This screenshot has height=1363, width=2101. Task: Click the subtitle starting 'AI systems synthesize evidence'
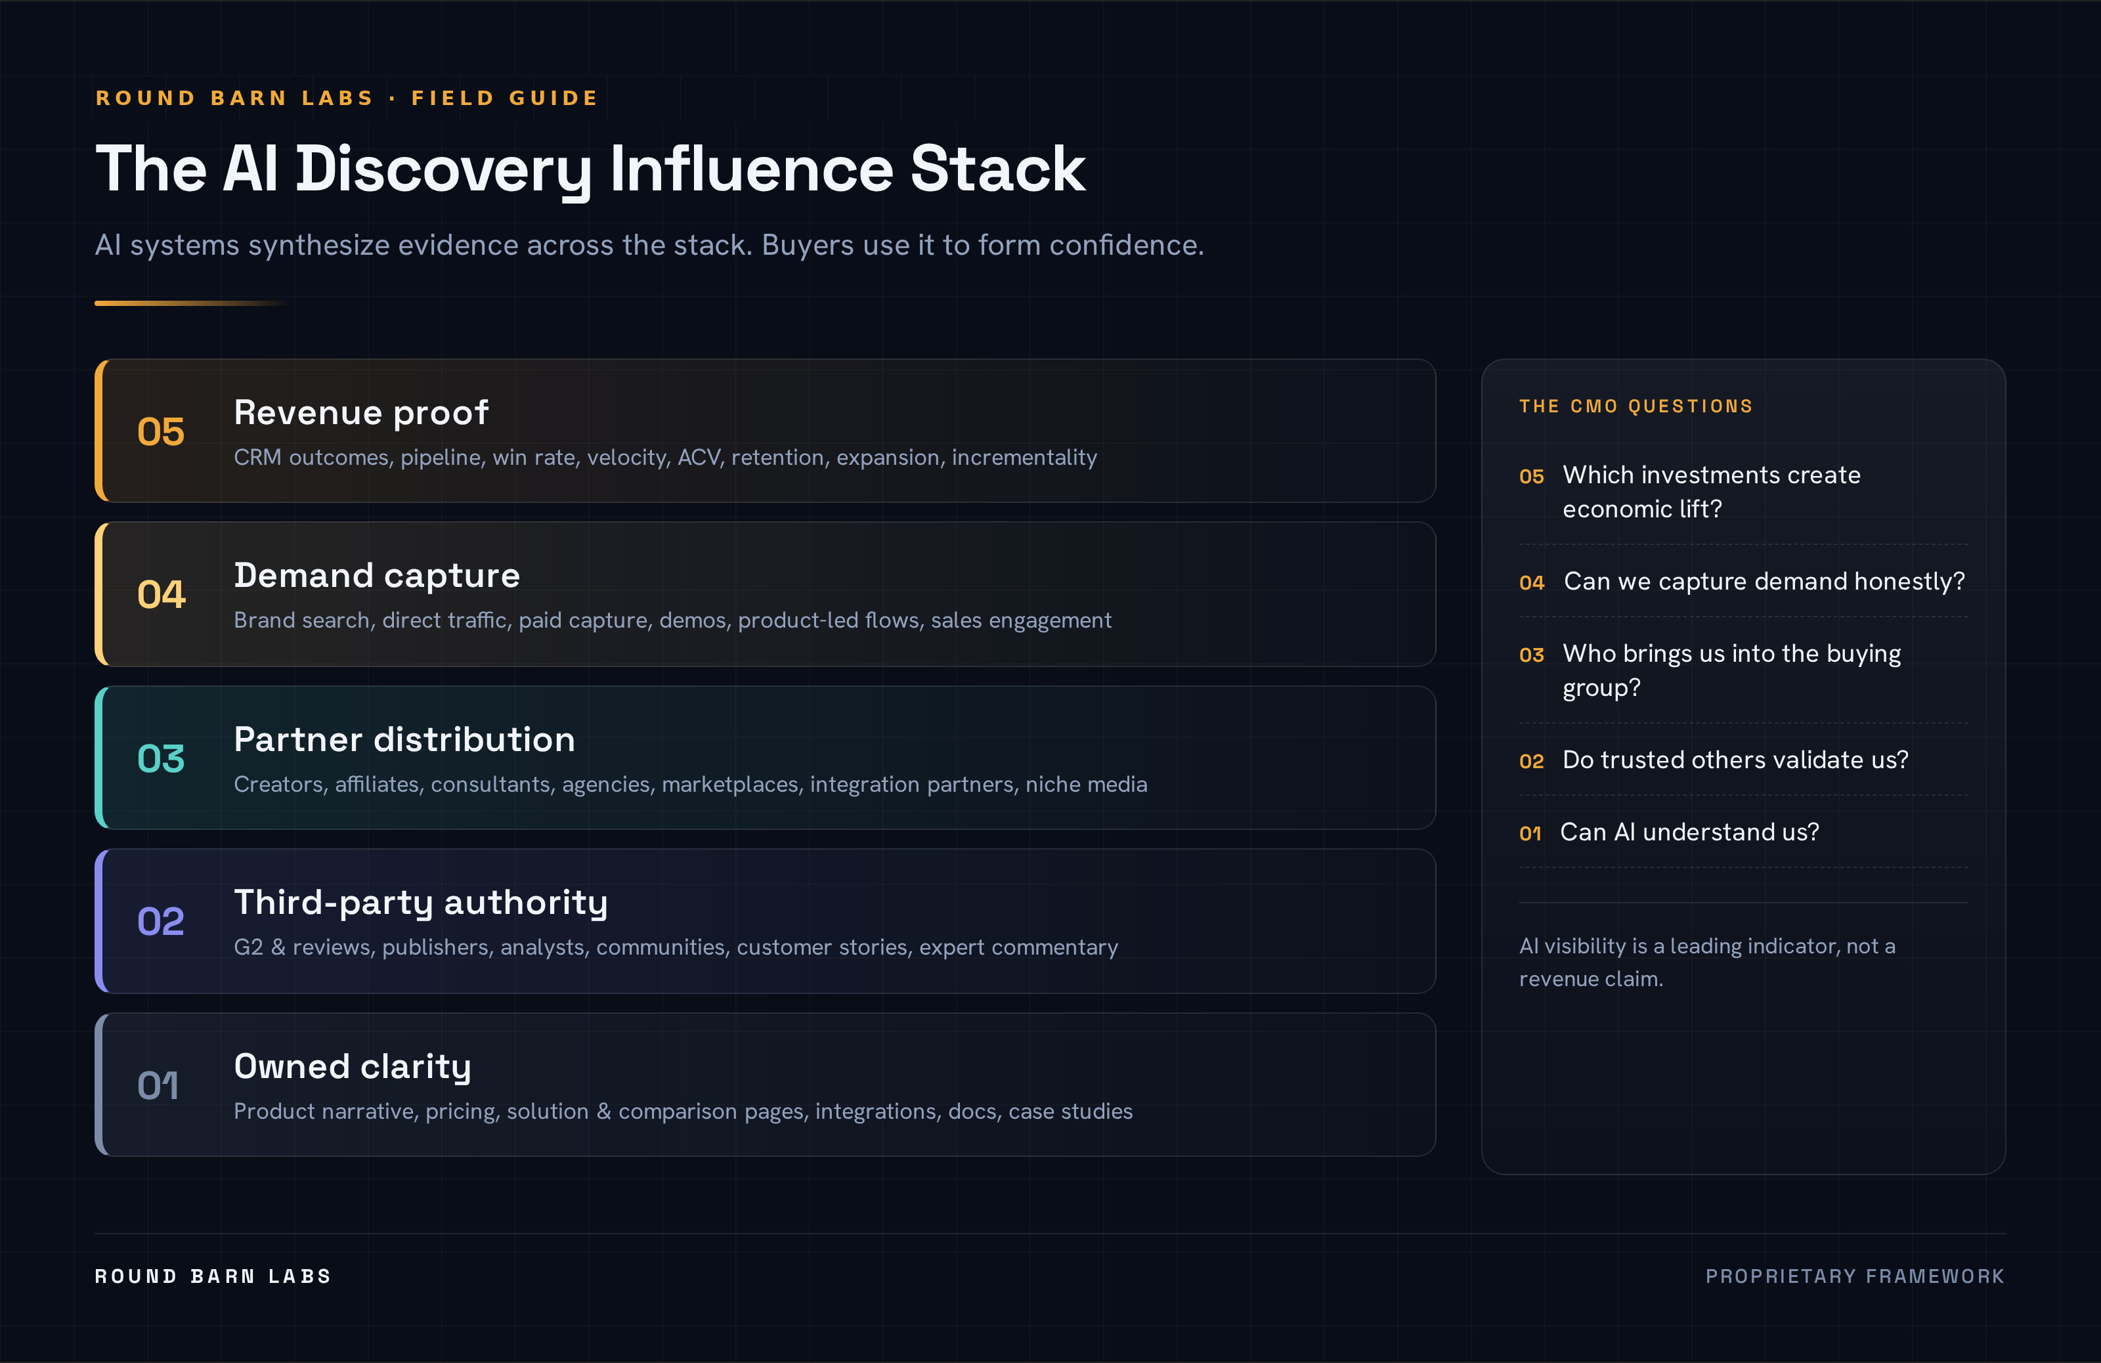pos(649,244)
